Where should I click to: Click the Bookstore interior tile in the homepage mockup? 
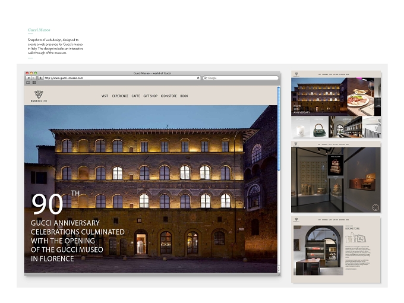point(346,127)
